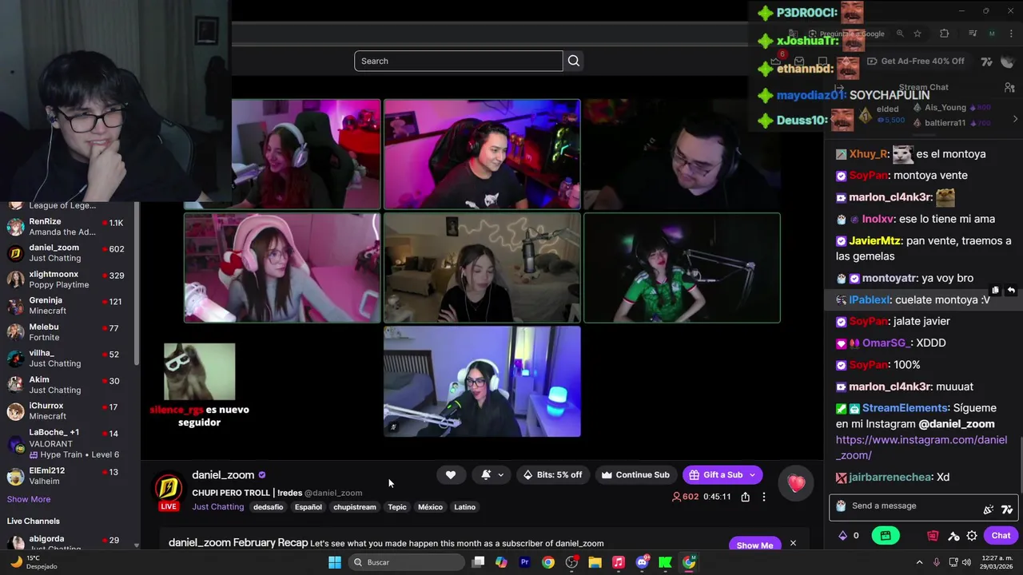Click the taskbar Buscar search box
Viewport: 1023px width, 575px height.
pyautogui.click(x=404, y=562)
